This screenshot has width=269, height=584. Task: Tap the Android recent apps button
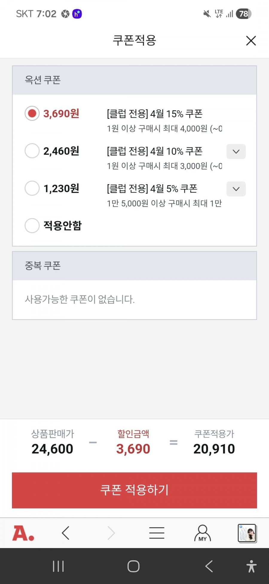tap(58, 566)
